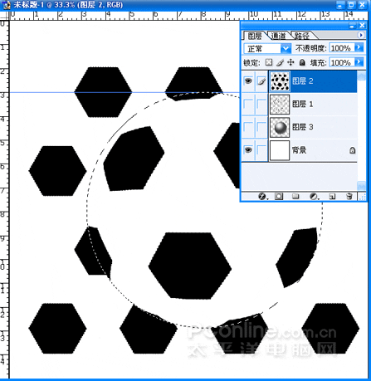Select the 图层 3 sphere thumbnail

click(280, 127)
